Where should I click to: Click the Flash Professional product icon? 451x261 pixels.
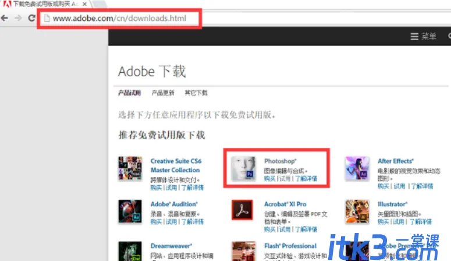point(244,251)
